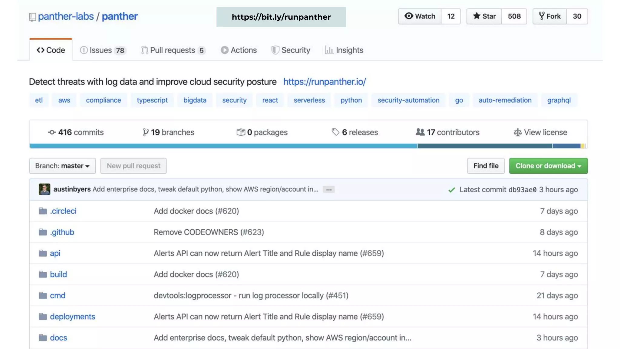Click the contributors people icon
The height and width of the screenshot is (349, 620).
420,132
